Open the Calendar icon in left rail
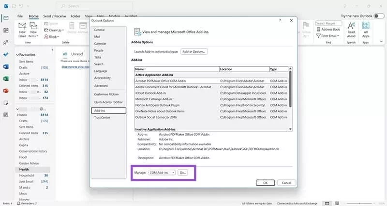The height and width of the screenshot is (206, 387). (x=6, y=30)
